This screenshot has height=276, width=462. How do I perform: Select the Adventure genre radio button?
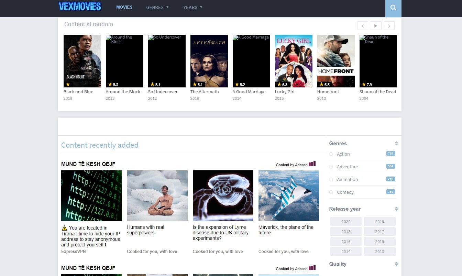(331, 167)
